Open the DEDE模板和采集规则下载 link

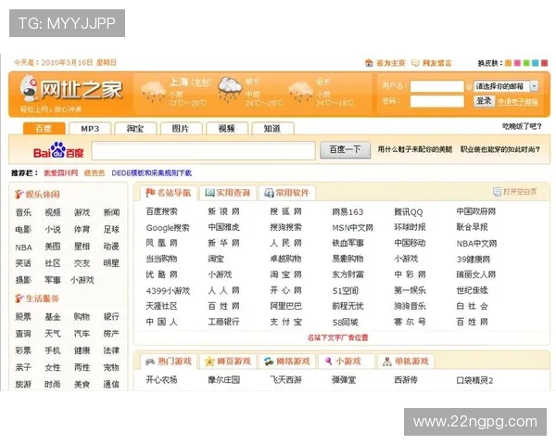click(x=151, y=172)
